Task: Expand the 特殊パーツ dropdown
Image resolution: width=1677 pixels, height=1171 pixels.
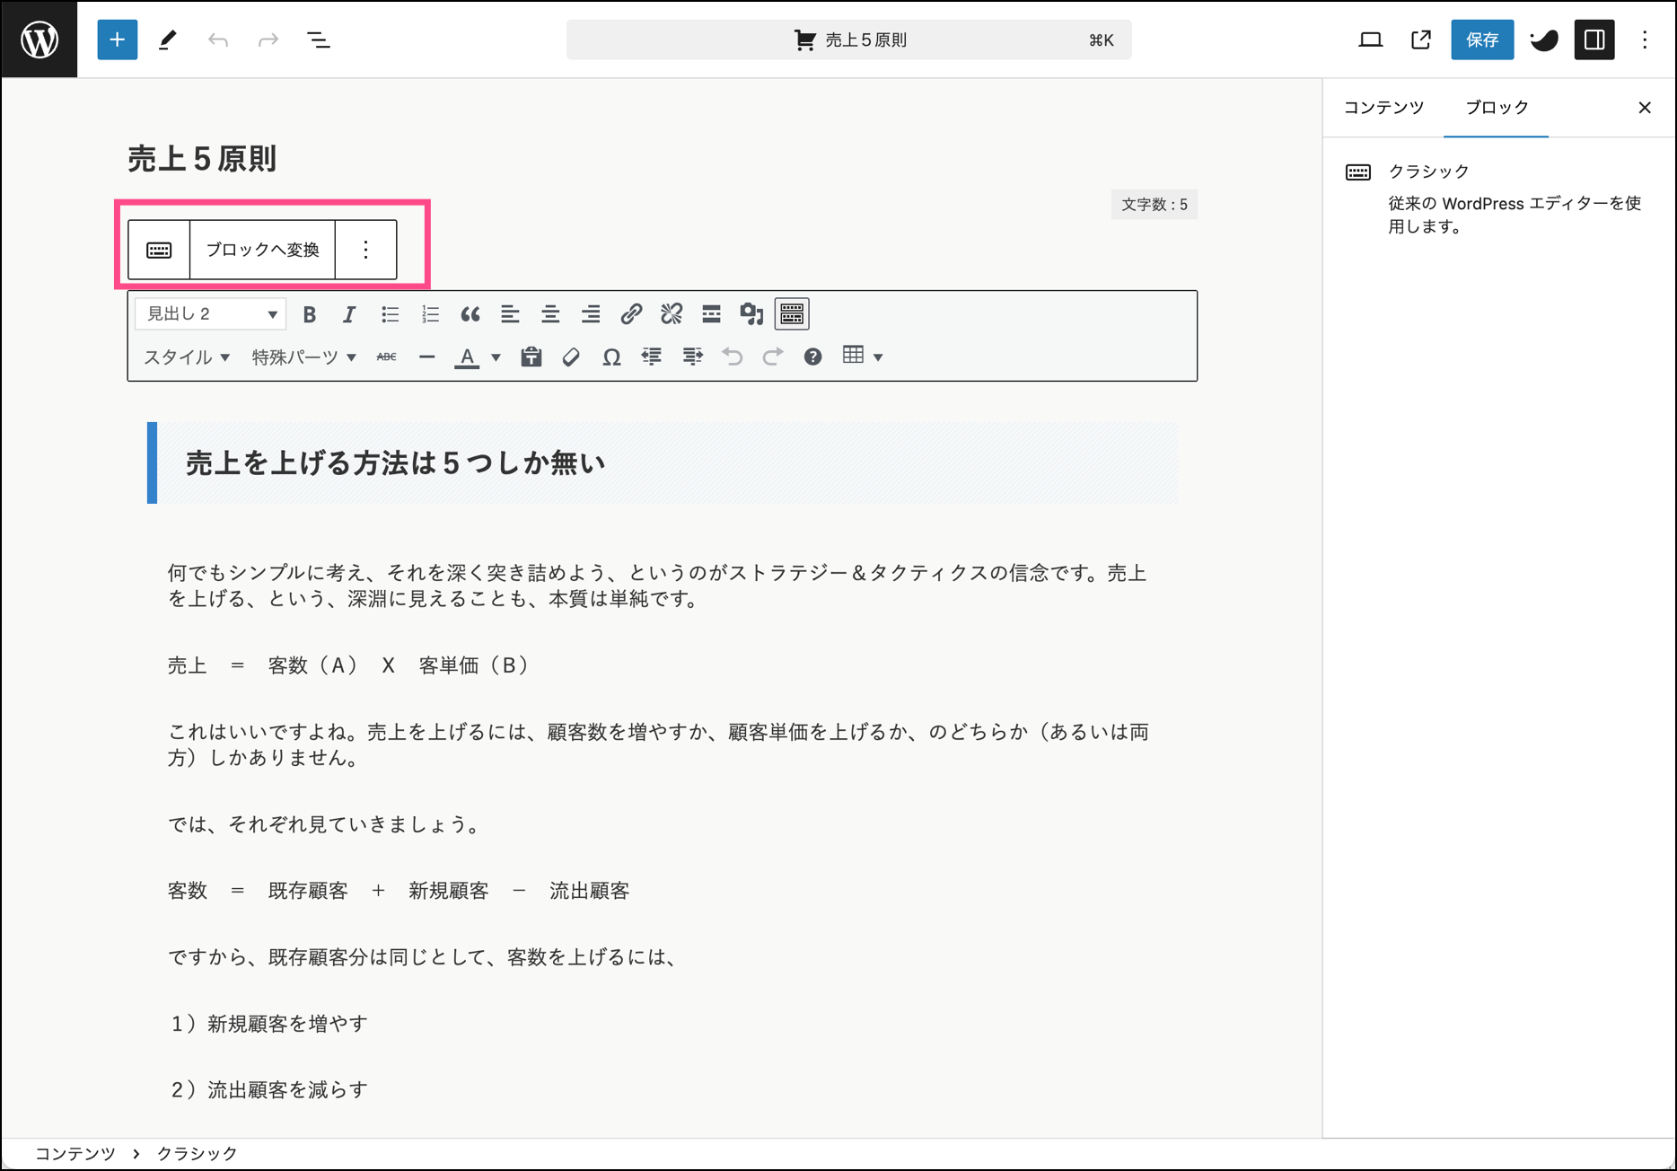Action: point(303,357)
